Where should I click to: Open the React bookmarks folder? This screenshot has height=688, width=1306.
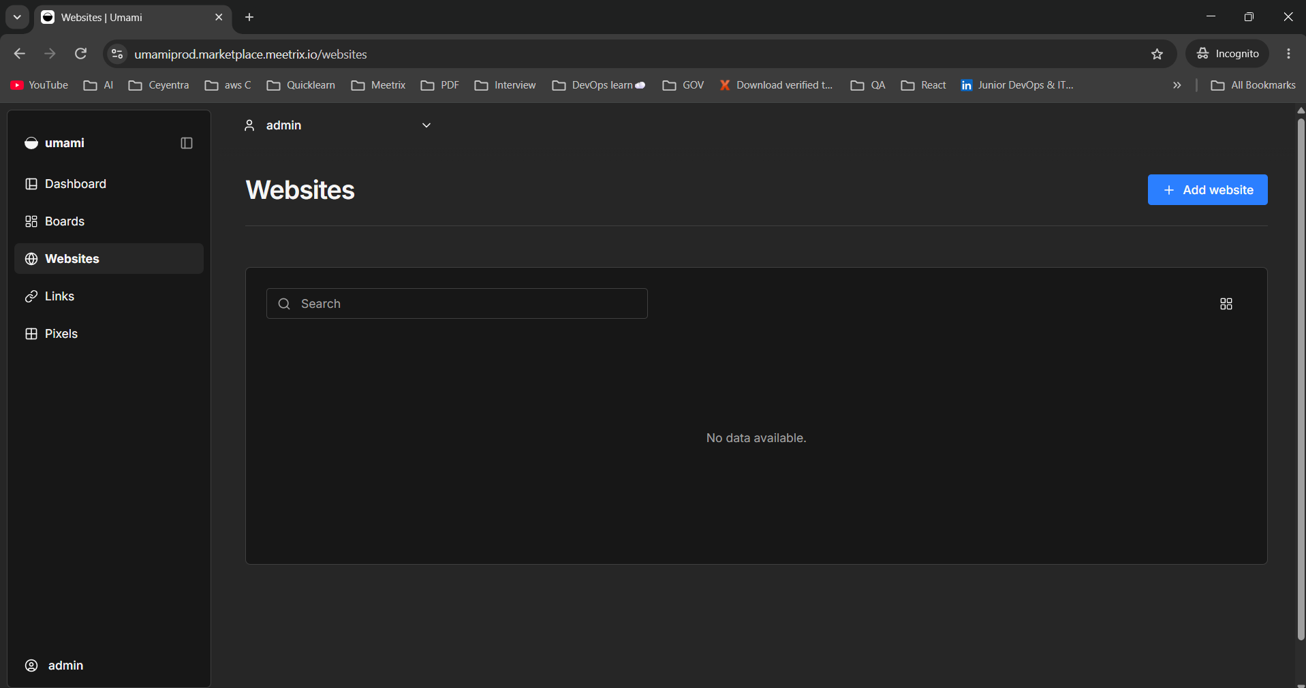tap(923, 85)
